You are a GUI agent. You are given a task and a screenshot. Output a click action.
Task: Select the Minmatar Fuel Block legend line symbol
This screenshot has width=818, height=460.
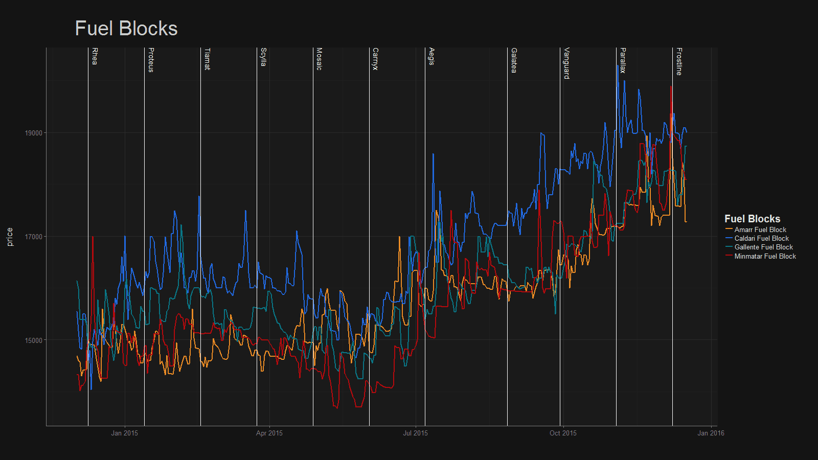(x=729, y=256)
